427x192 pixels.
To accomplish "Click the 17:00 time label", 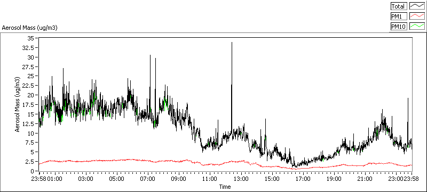I will coord(303,179).
